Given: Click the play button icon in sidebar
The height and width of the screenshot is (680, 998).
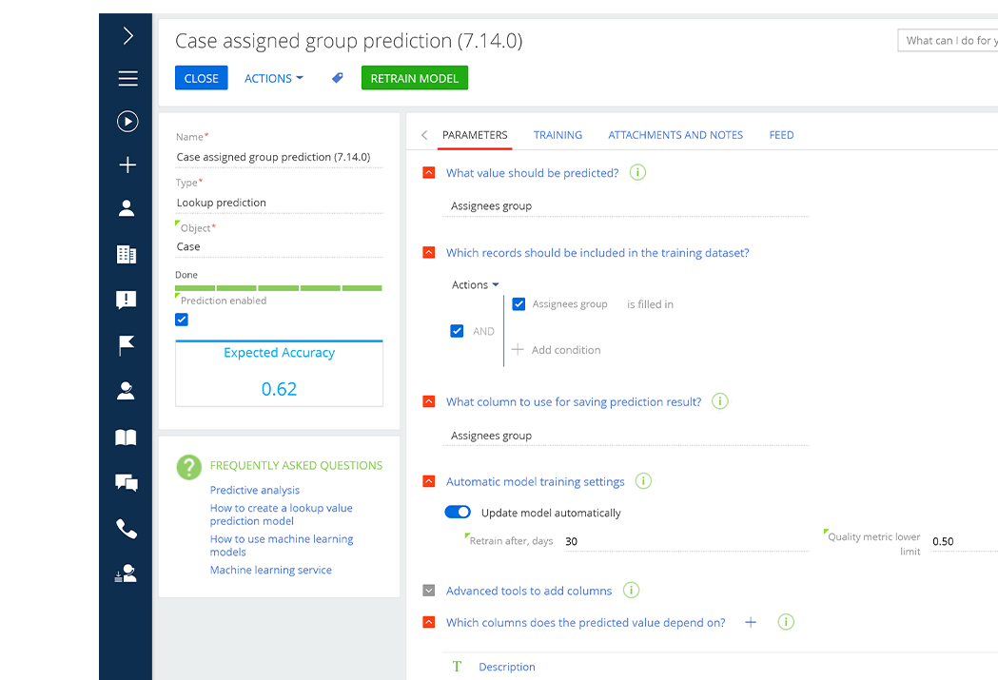Looking at the screenshot, I should tap(127, 122).
